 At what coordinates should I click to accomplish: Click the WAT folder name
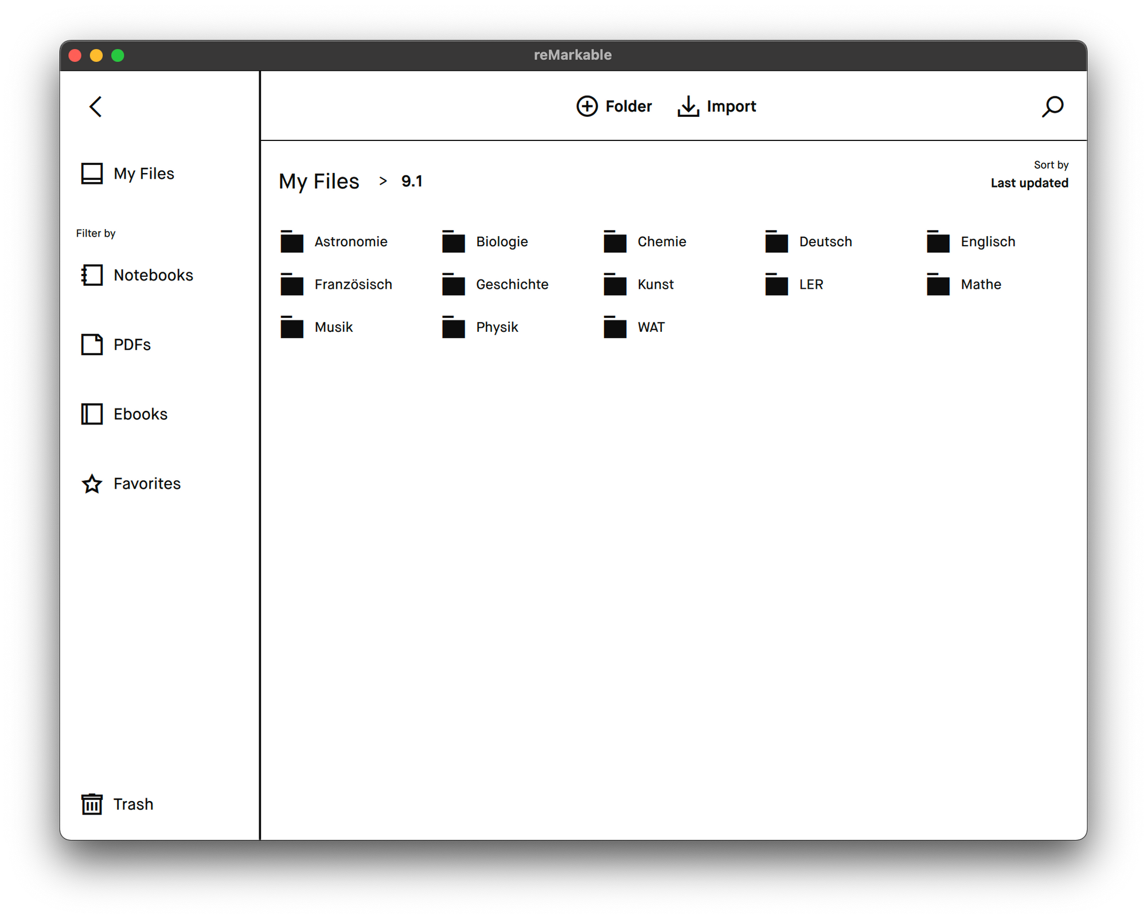651,327
